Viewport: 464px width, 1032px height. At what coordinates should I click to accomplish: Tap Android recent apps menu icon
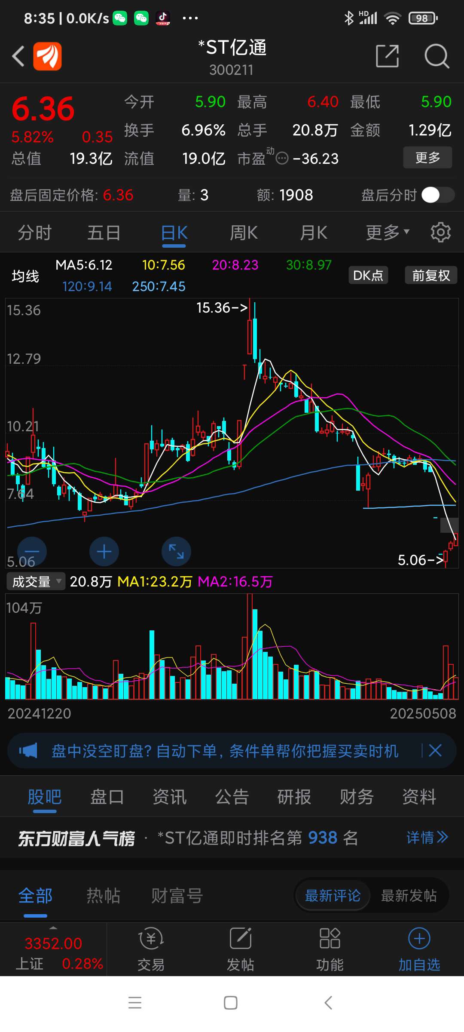[135, 1003]
